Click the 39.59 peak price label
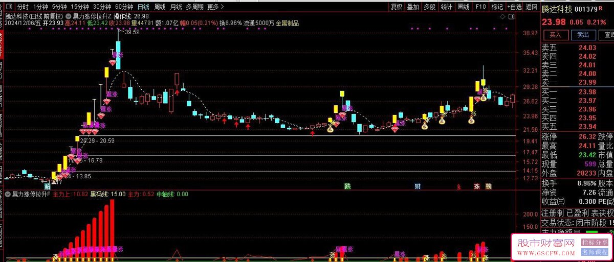Viewport: 614px width, 262px height. [x=131, y=32]
